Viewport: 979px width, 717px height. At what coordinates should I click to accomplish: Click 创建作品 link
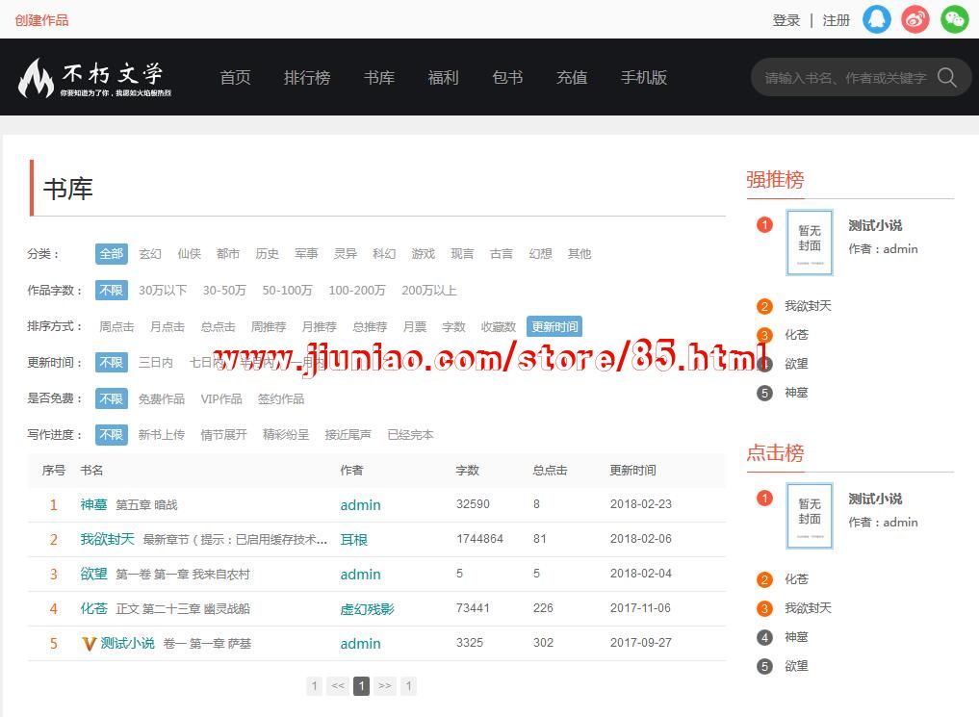point(41,20)
